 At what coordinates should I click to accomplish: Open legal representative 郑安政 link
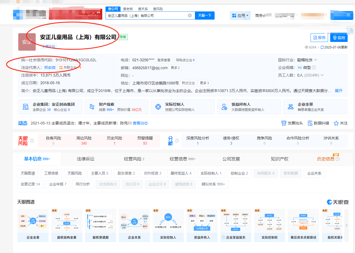click(50, 68)
